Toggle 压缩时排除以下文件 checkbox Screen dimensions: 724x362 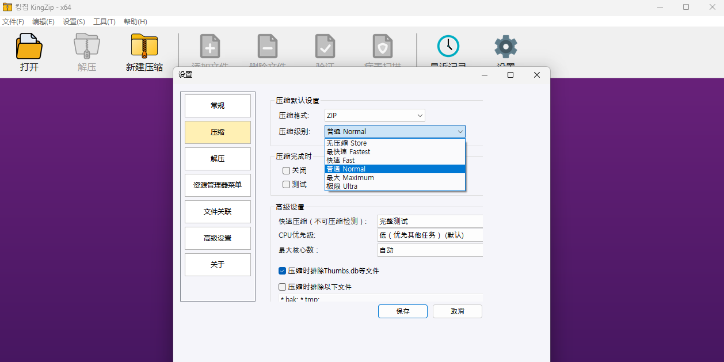(283, 287)
